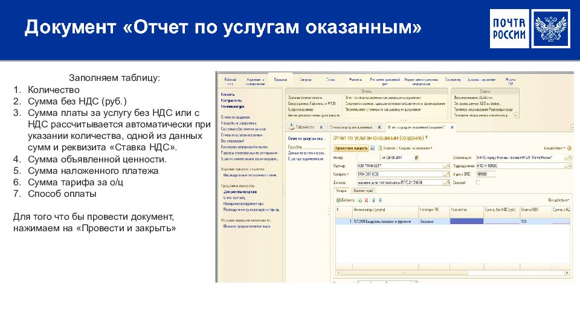Click the search icon in the Договор field
Image resolution: width=580 pixels, height=326 pixels.
pyautogui.click(x=448, y=182)
